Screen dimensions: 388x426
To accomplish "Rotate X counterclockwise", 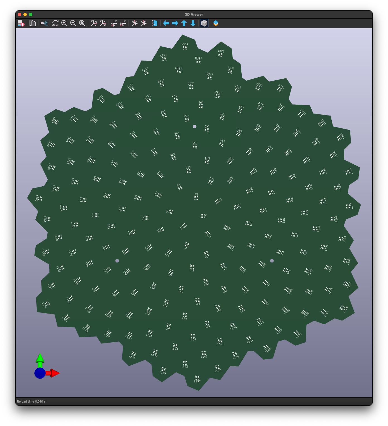I will [x=103, y=23].
